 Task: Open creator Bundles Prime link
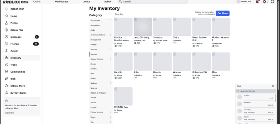[x=161, y=41]
